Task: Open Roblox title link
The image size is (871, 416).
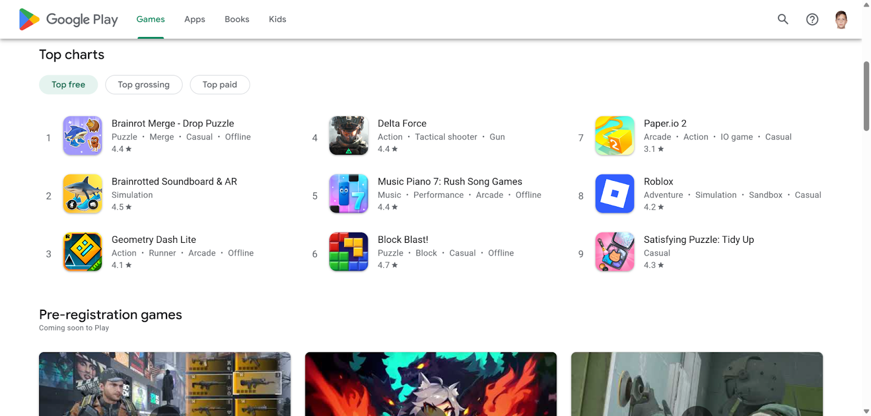Action: [x=659, y=182]
